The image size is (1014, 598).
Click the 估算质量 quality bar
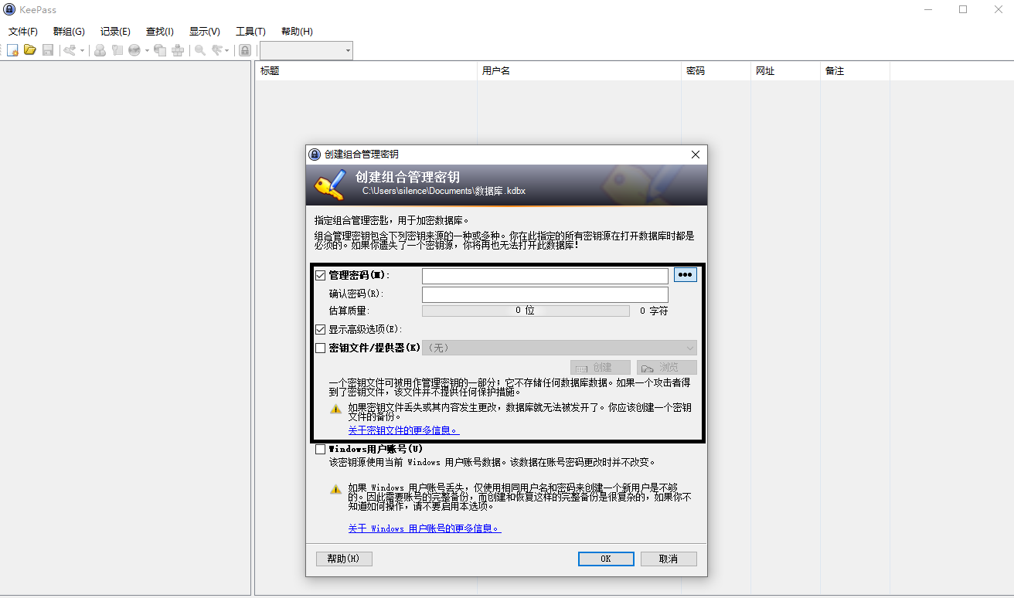(x=526, y=311)
